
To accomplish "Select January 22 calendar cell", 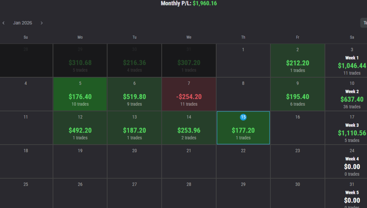I will pos(243,162).
